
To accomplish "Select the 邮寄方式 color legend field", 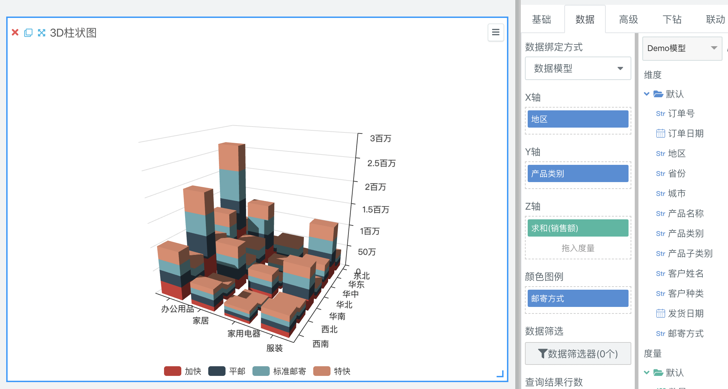I will point(578,298).
